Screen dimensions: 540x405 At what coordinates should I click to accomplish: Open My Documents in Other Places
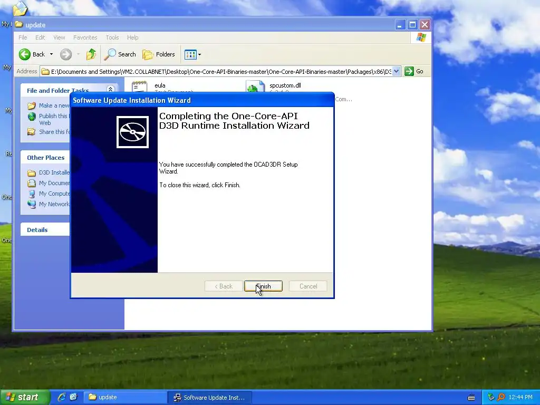click(54, 183)
